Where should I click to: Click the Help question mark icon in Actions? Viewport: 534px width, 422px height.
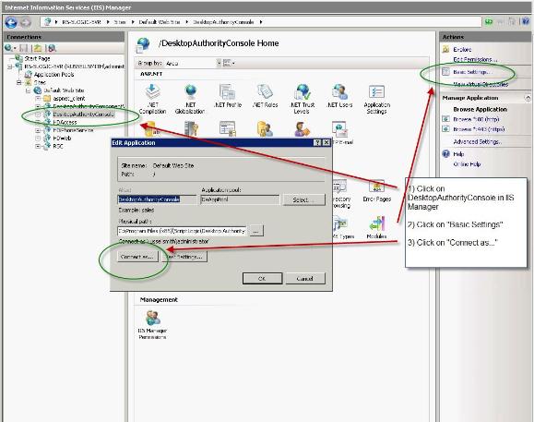[445, 153]
